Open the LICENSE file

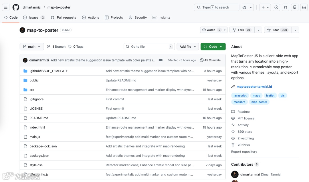(36, 109)
